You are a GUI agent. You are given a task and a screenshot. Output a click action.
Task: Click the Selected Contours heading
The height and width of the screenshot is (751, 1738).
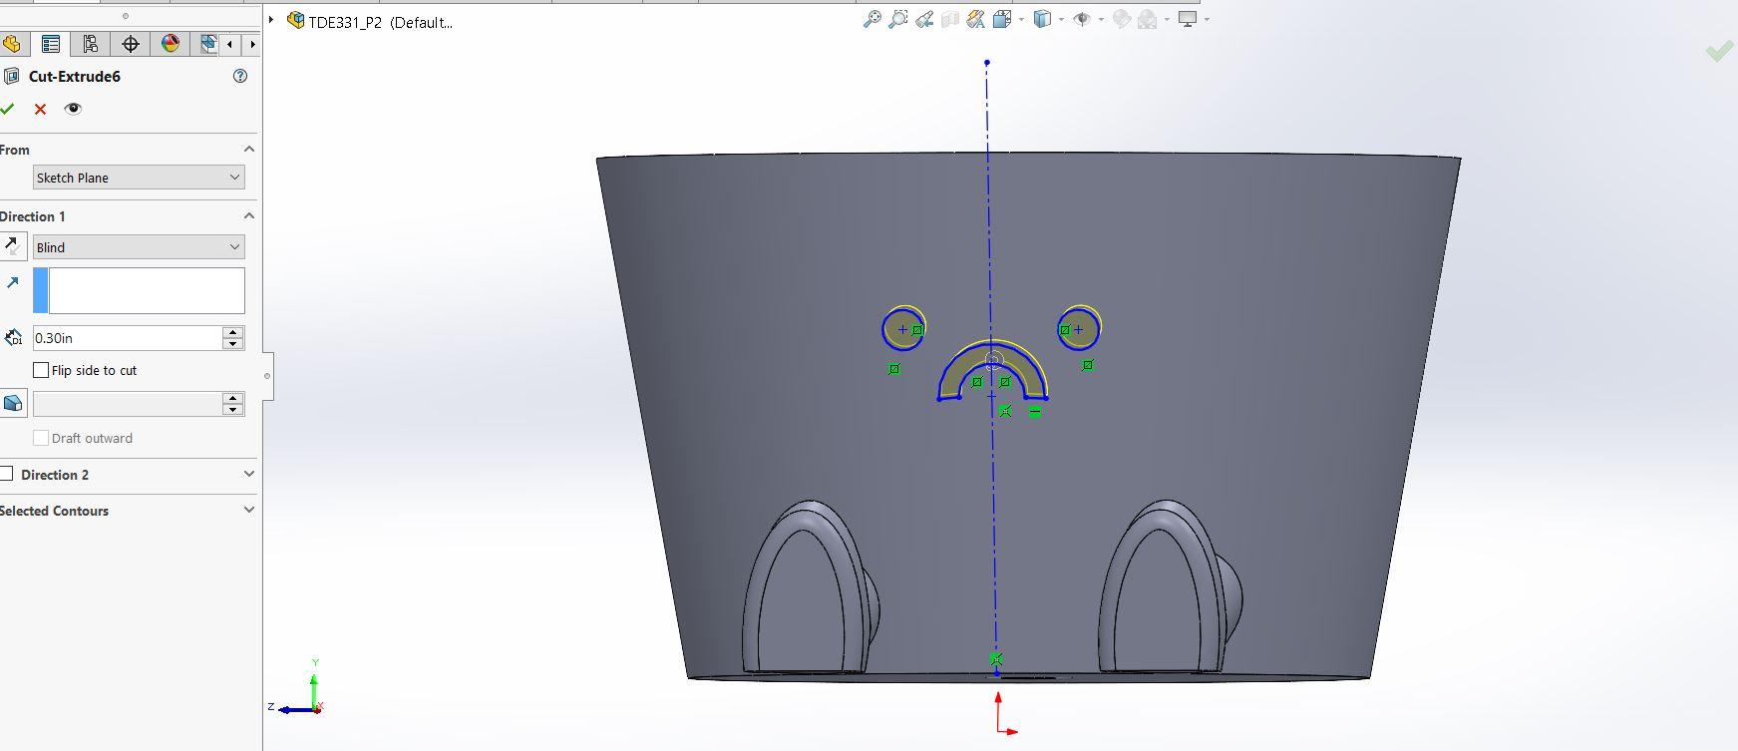tap(55, 511)
